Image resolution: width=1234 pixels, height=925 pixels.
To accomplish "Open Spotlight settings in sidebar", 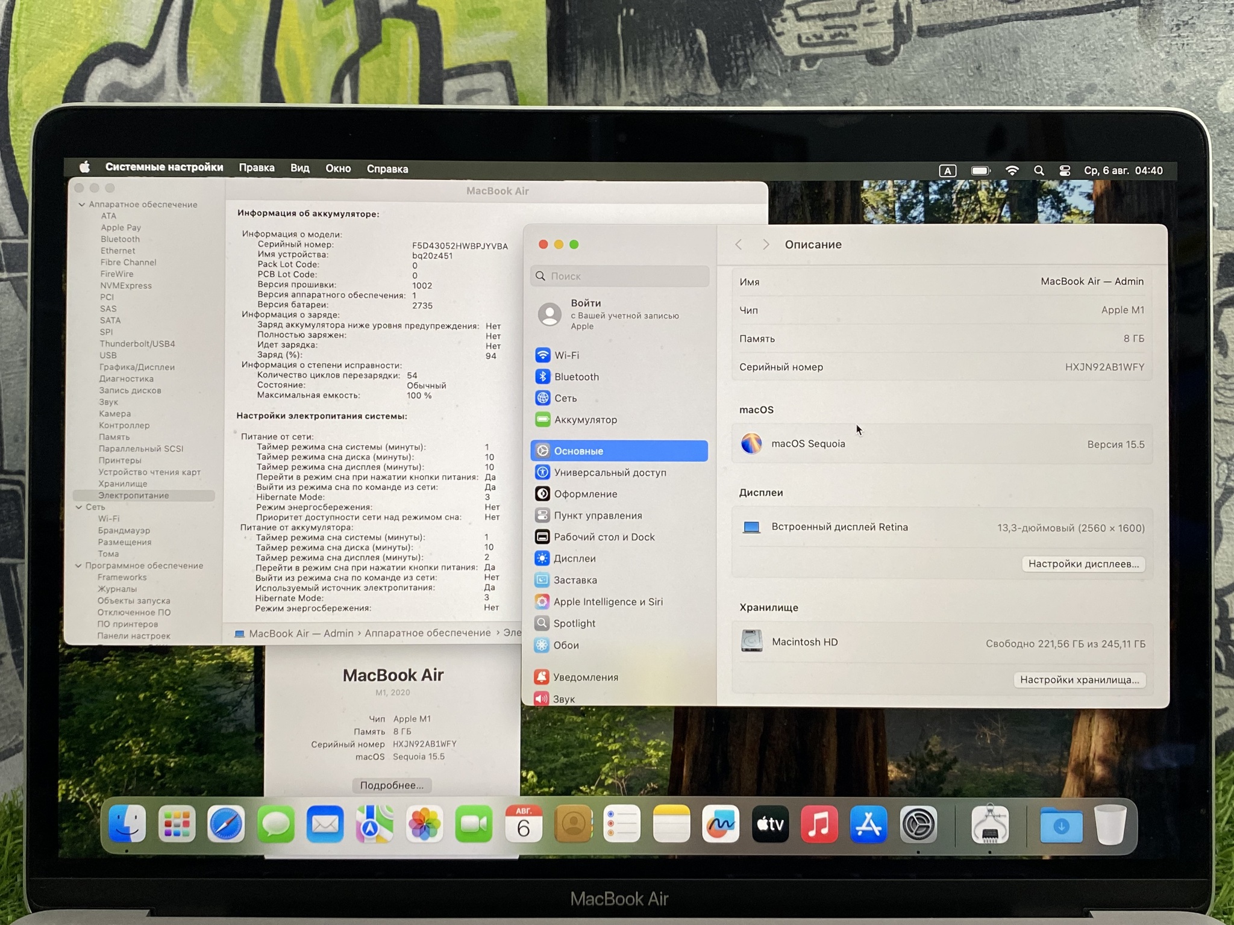I will click(x=574, y=623).
